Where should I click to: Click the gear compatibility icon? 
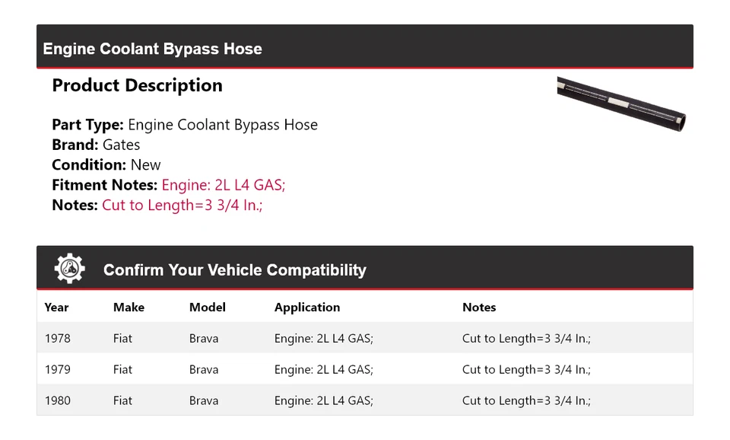pos(69,269)
